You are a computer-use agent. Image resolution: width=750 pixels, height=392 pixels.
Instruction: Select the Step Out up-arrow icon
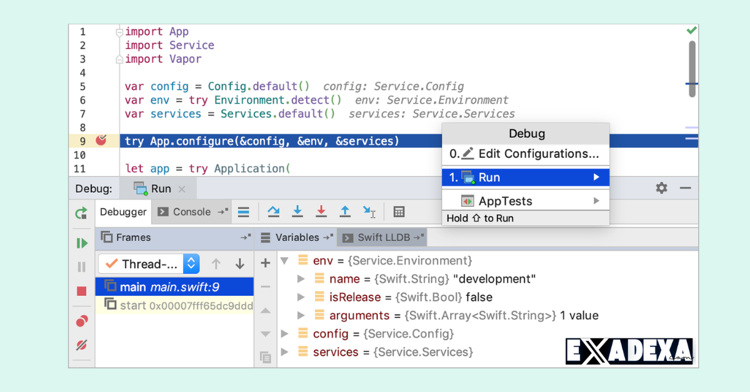pos(345,212)
